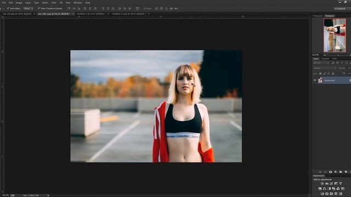Viewport: 351px width, 197px height.
Task: Click Align top edges icon in options bar
Action: click(x=69, y=9)
